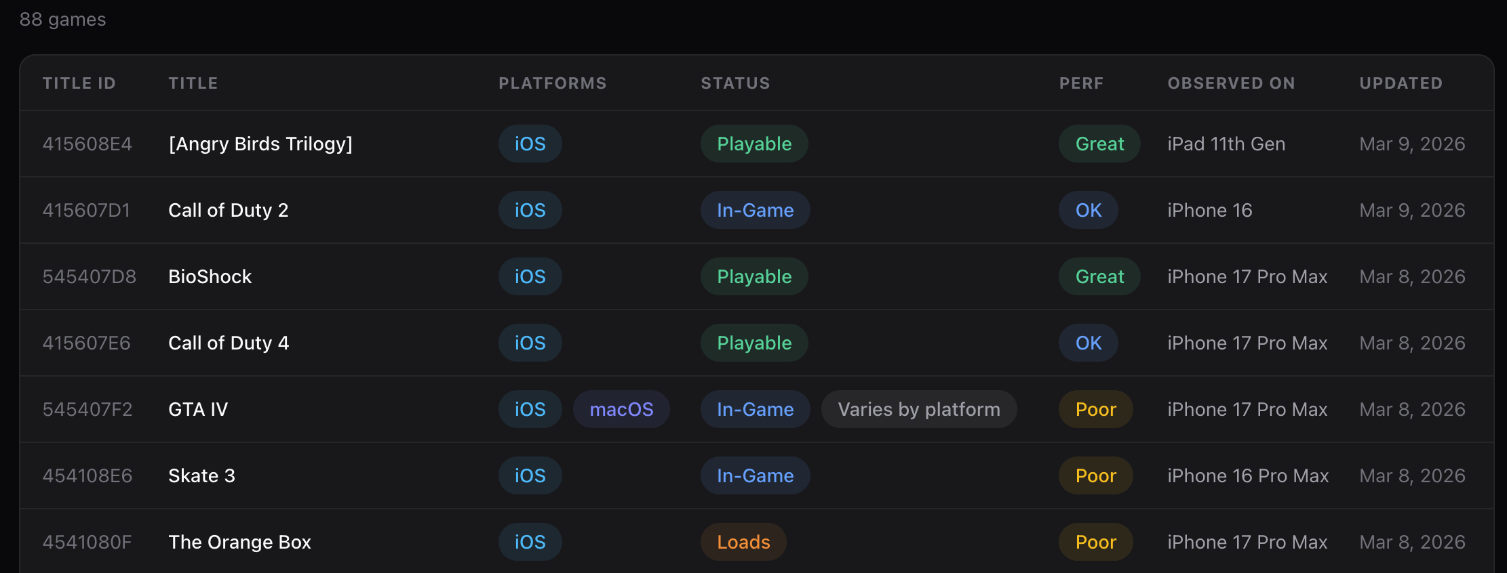
Task: Click the macOS platform badge for GTA IV
Action: point(621,409)
